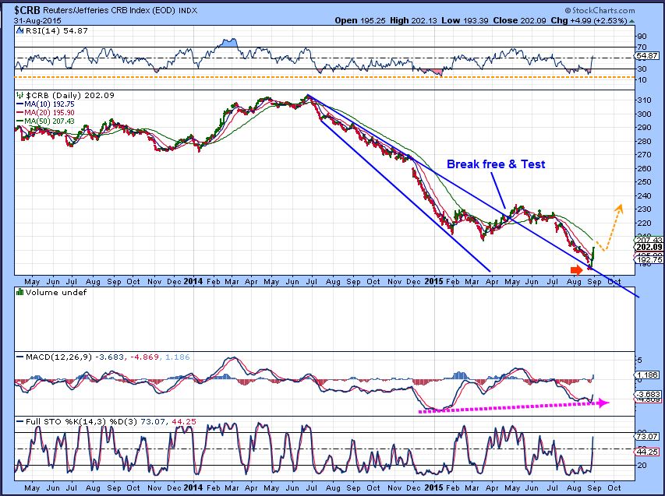Click the bold 202.09 last price tag
The width and height of the screenshot is (665, 496).
click(x=649, y=247)
